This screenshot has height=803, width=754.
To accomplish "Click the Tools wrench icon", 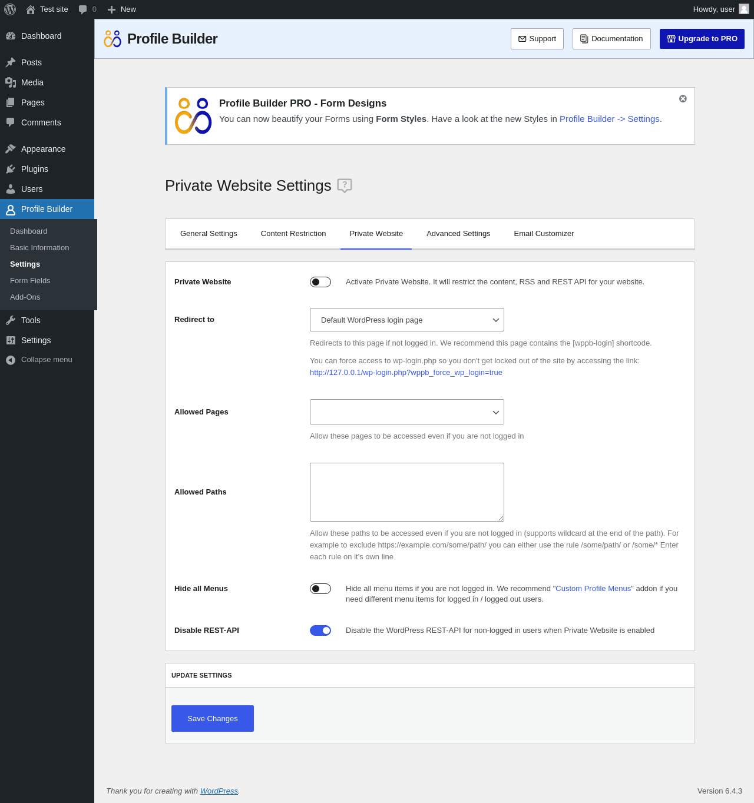I will pyautogui.click(x=11, y=320).
